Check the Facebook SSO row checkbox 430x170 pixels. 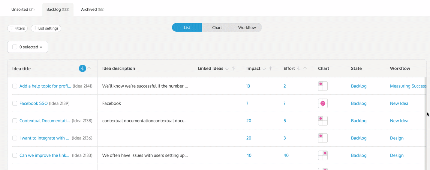[15, 103]
